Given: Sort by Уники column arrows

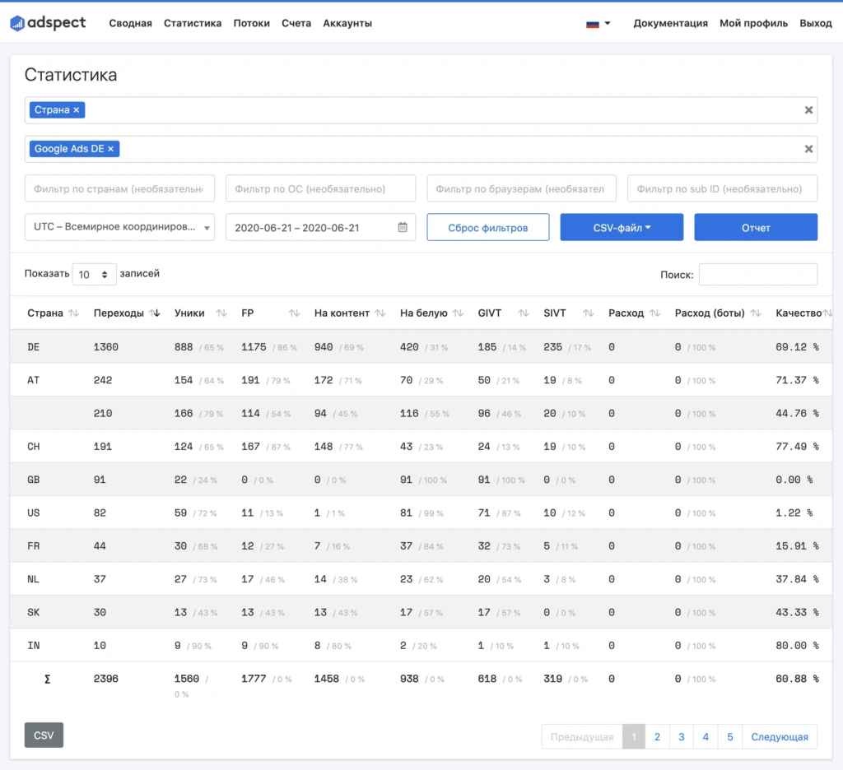Looking at the screenshot, I should pos(221,313).
